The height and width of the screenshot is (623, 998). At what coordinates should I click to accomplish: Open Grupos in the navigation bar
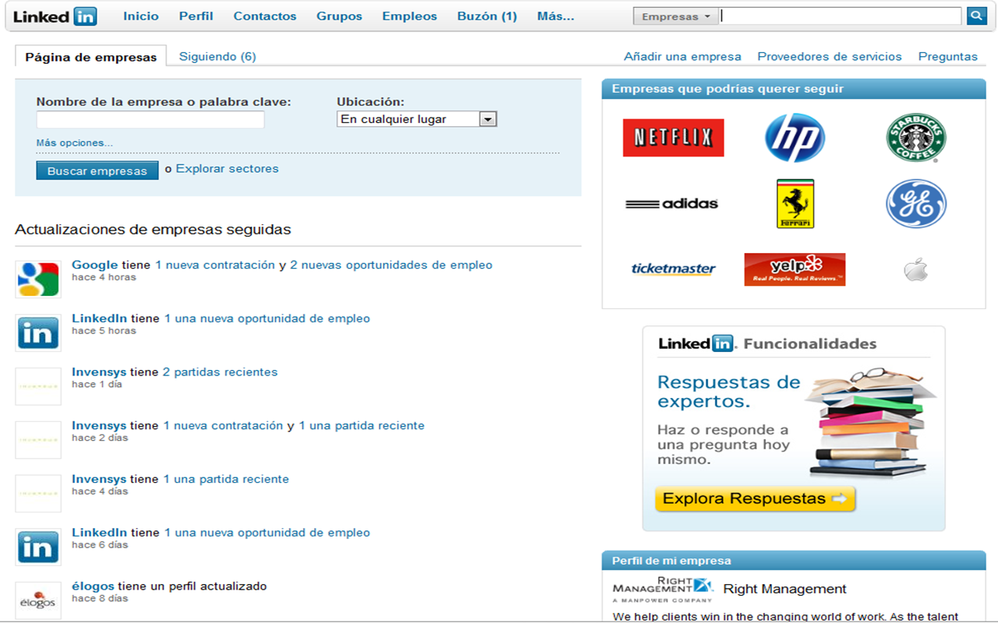pos(339,16)
